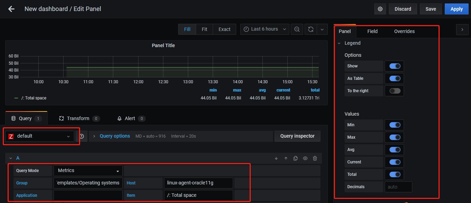Switch to the Transform tab
The width and height of the screenshot is (471, 203).
(78, 118)
